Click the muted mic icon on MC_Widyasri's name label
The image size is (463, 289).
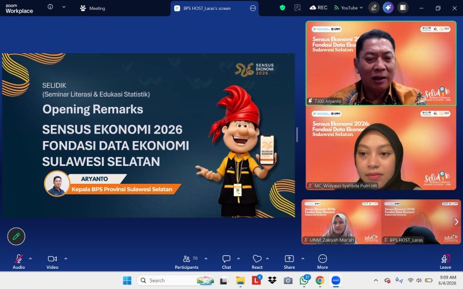(310, 186)
